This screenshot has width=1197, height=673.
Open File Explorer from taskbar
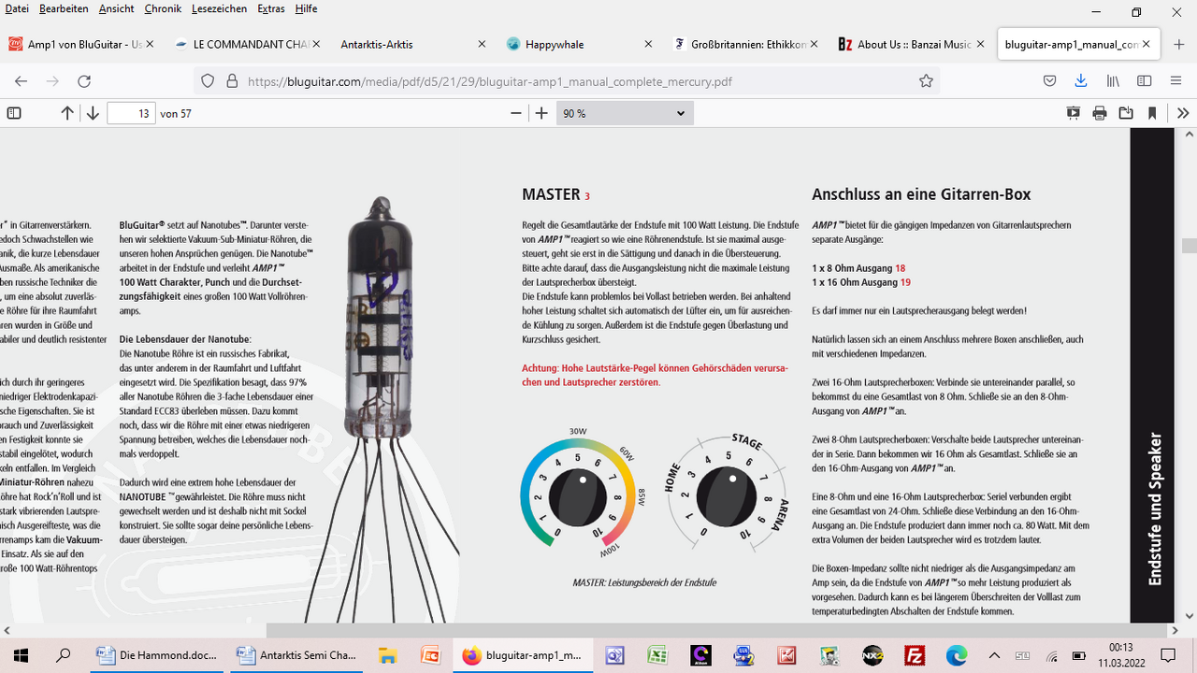point(387,655)
